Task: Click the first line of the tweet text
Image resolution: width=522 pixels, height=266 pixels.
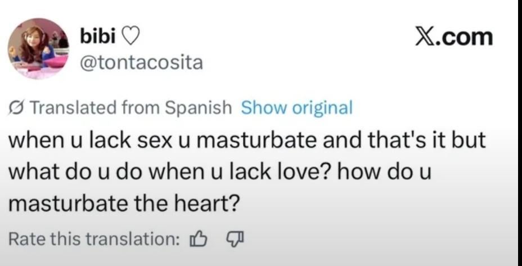Action: click(x=246, y=140)
